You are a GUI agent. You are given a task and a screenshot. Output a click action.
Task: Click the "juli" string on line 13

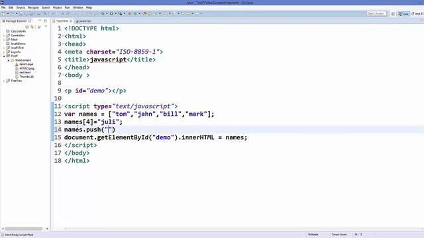click(108, 122)
